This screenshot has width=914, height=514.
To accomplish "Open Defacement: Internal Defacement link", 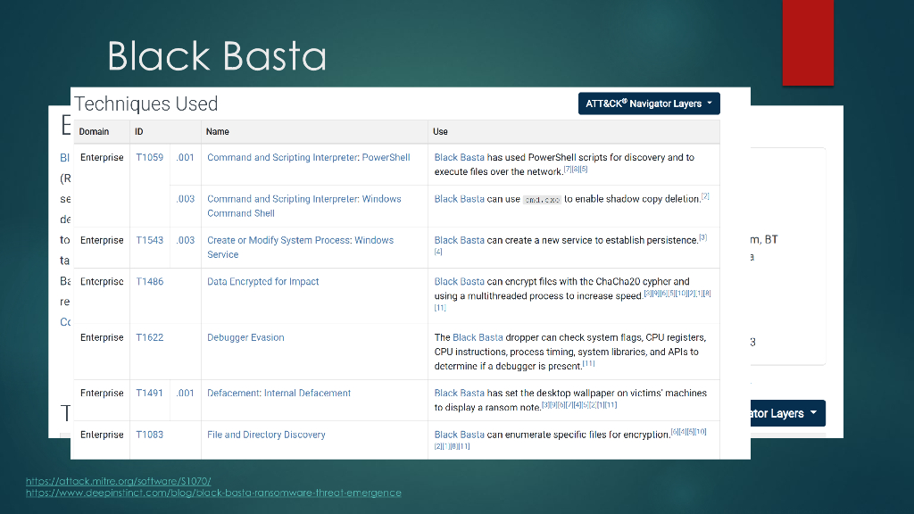I will click(x=278, y=393).
